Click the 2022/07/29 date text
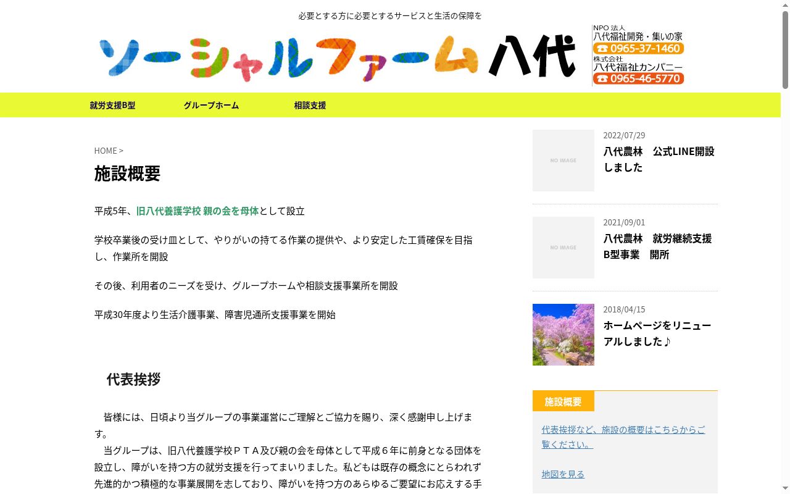This screenshot has height=494, width=790. click(624, 135)
